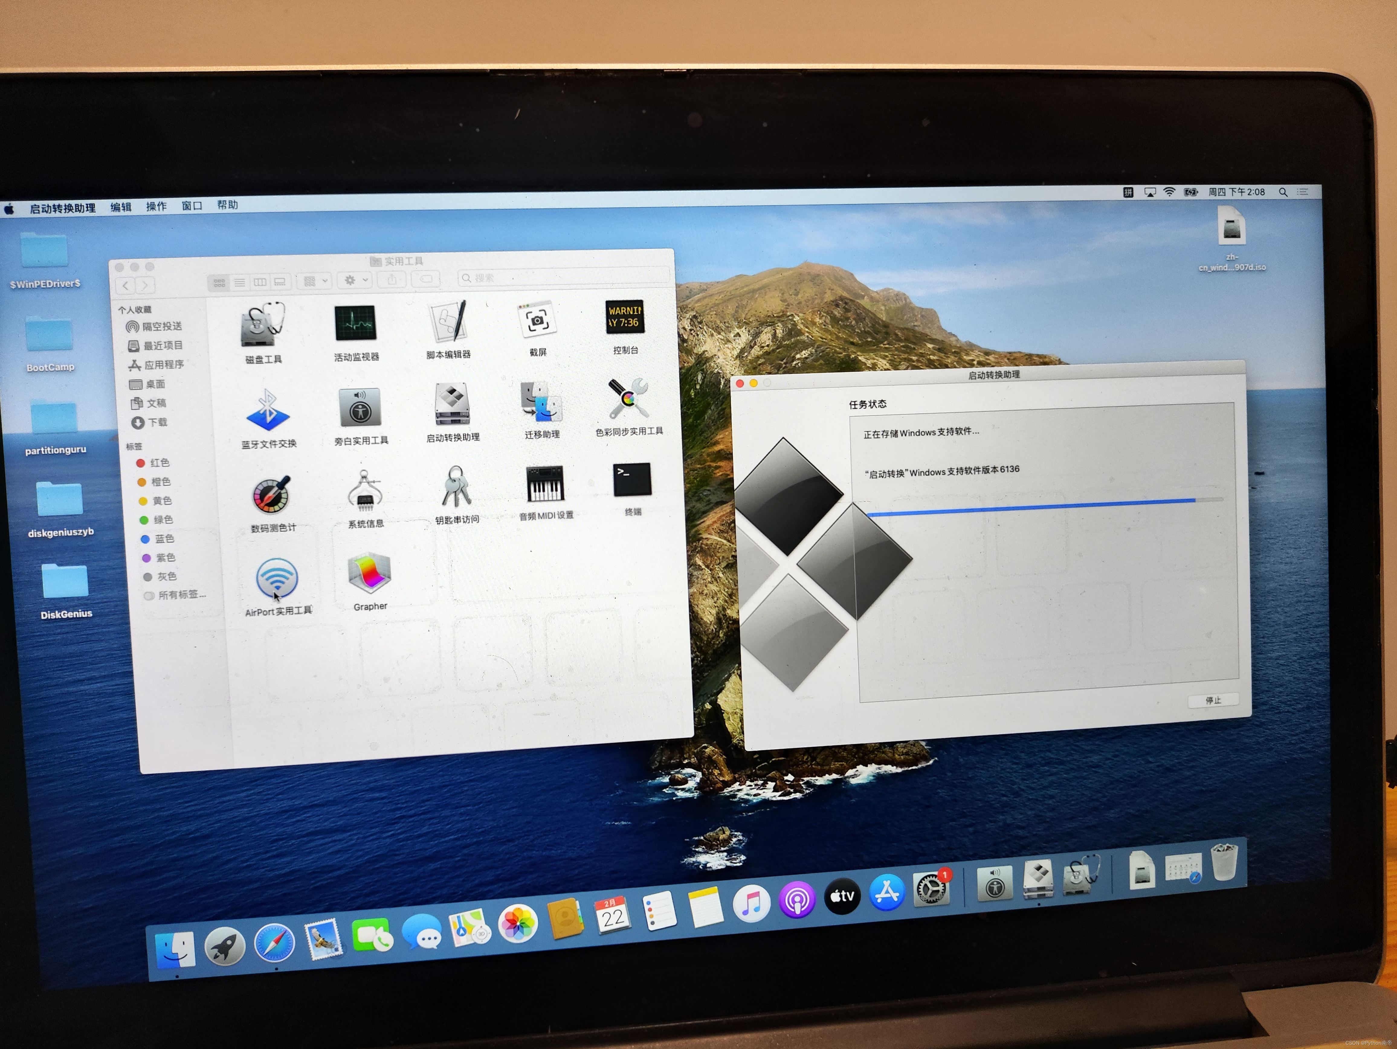Select 应用程序 in the Finder sidebar
Image resolution: width=1397 pixels, height=1049 pixels.
[x=156, y=365]
